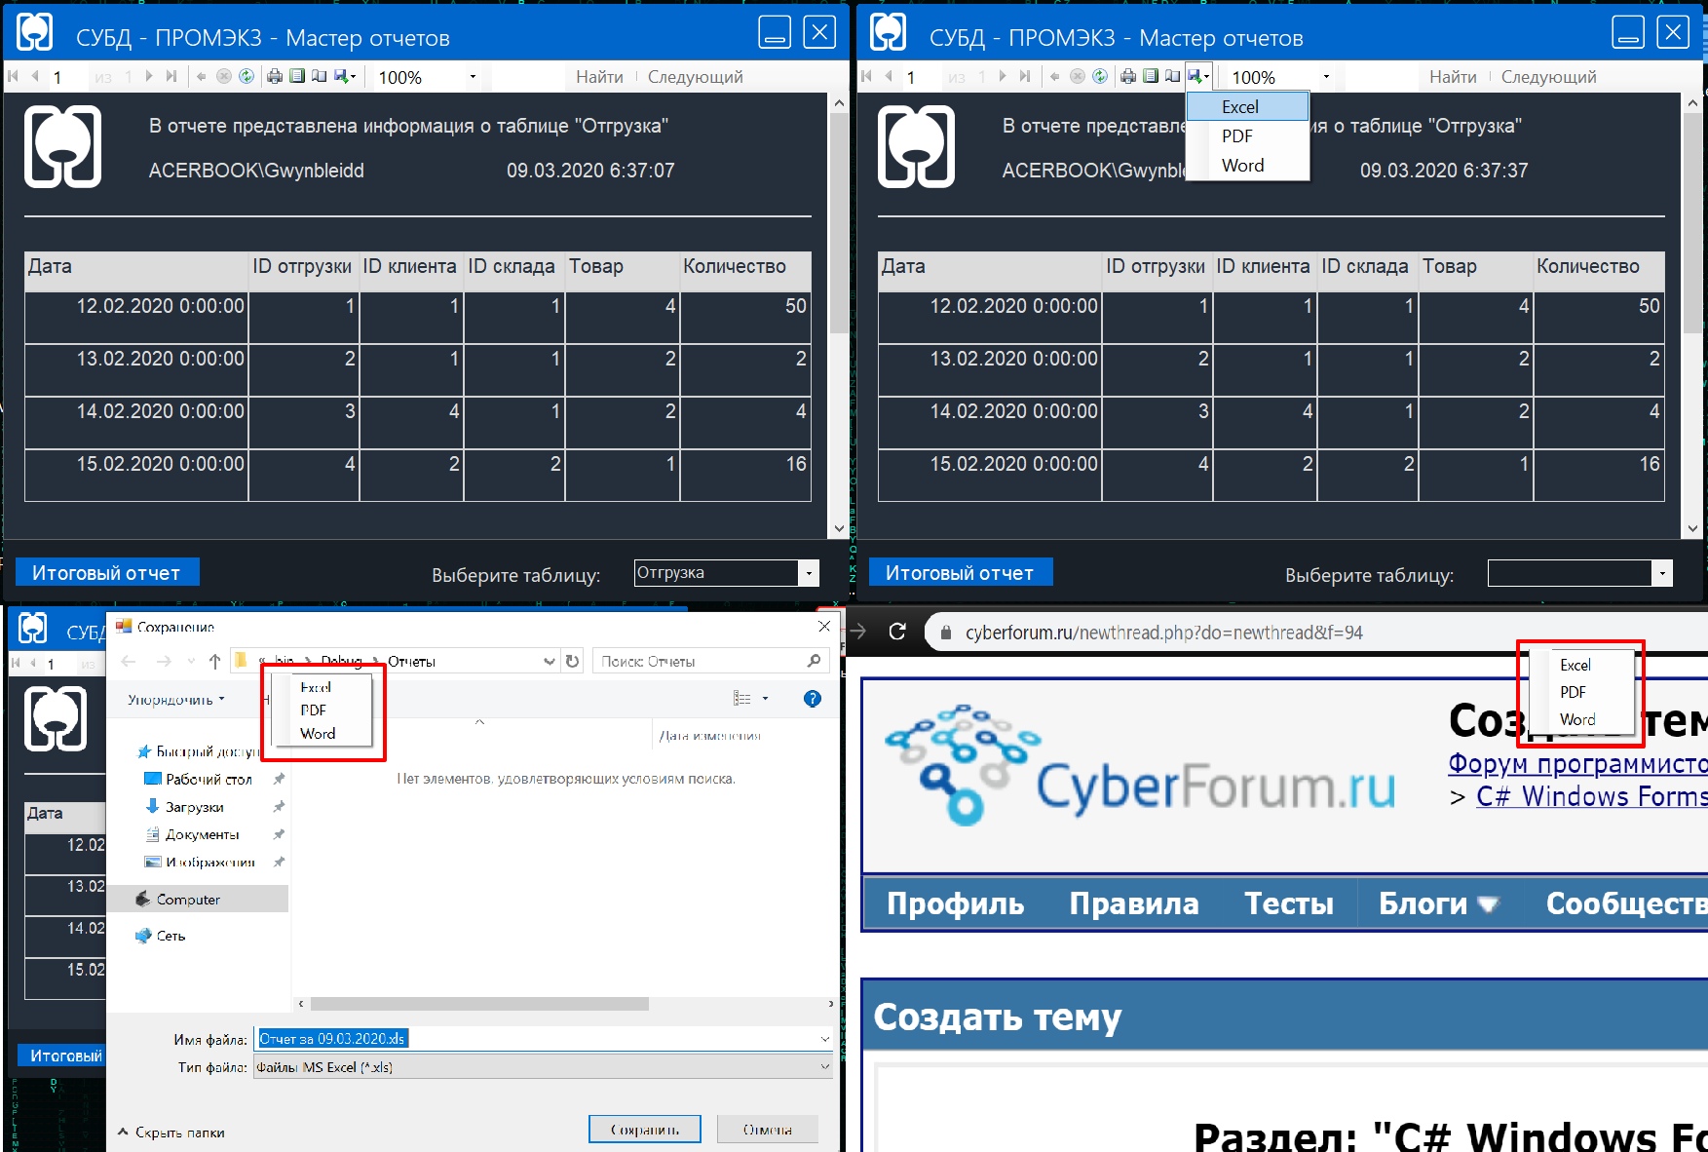
Task: Expand the 100% zoom dropdown in the 6:37:07 report
Action: tap(473, 77)
